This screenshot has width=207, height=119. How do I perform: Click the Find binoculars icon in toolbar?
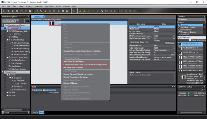(63, 11)
